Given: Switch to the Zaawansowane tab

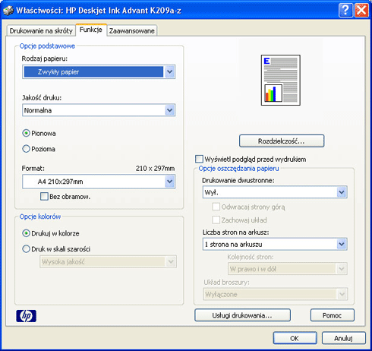Looking at the screenshot, I should pyautogui.click(x=131, y=30).
